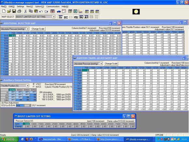Toggle OFF cell at 5750 rpm, 0% throttle

coord(12,92)
